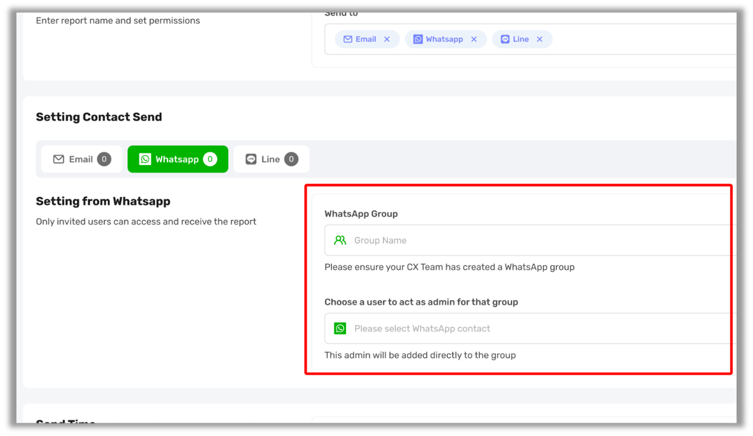Remove the Line chip from Send to
The image size is (753, 436).
[x=540, y=39]
